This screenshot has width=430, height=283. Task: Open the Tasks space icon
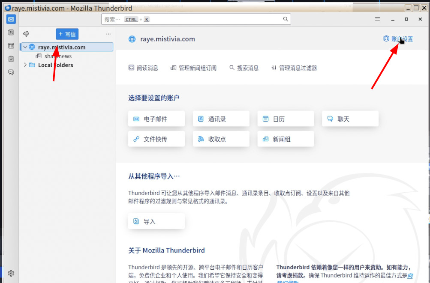(x=11, y=59)
